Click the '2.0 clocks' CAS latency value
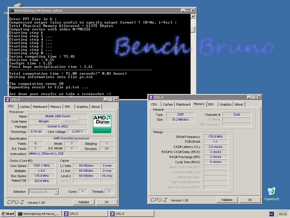290x218 pixels. (216, 147)
